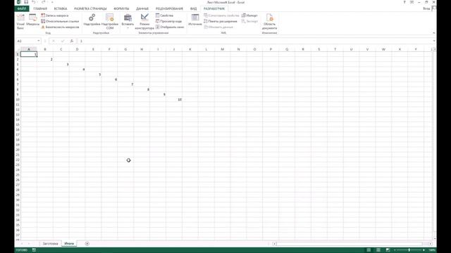451x253 pixels.
Task: Open the Макросы (Macros) dialog
Action: (x=33, y=20)
